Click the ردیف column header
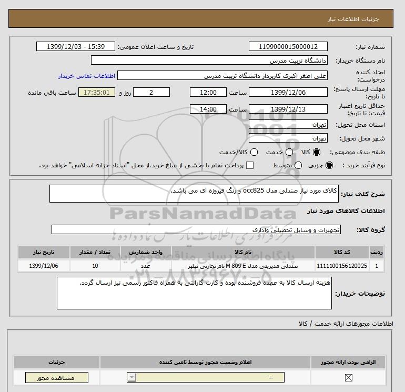 pos(377,252)
